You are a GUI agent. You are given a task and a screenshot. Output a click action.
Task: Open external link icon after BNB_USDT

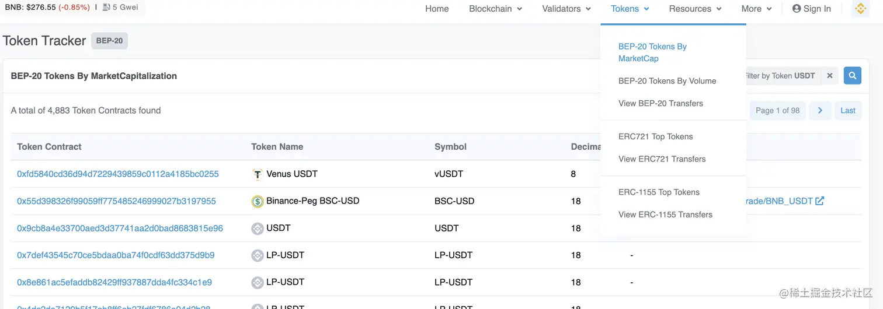coord(820,201)
